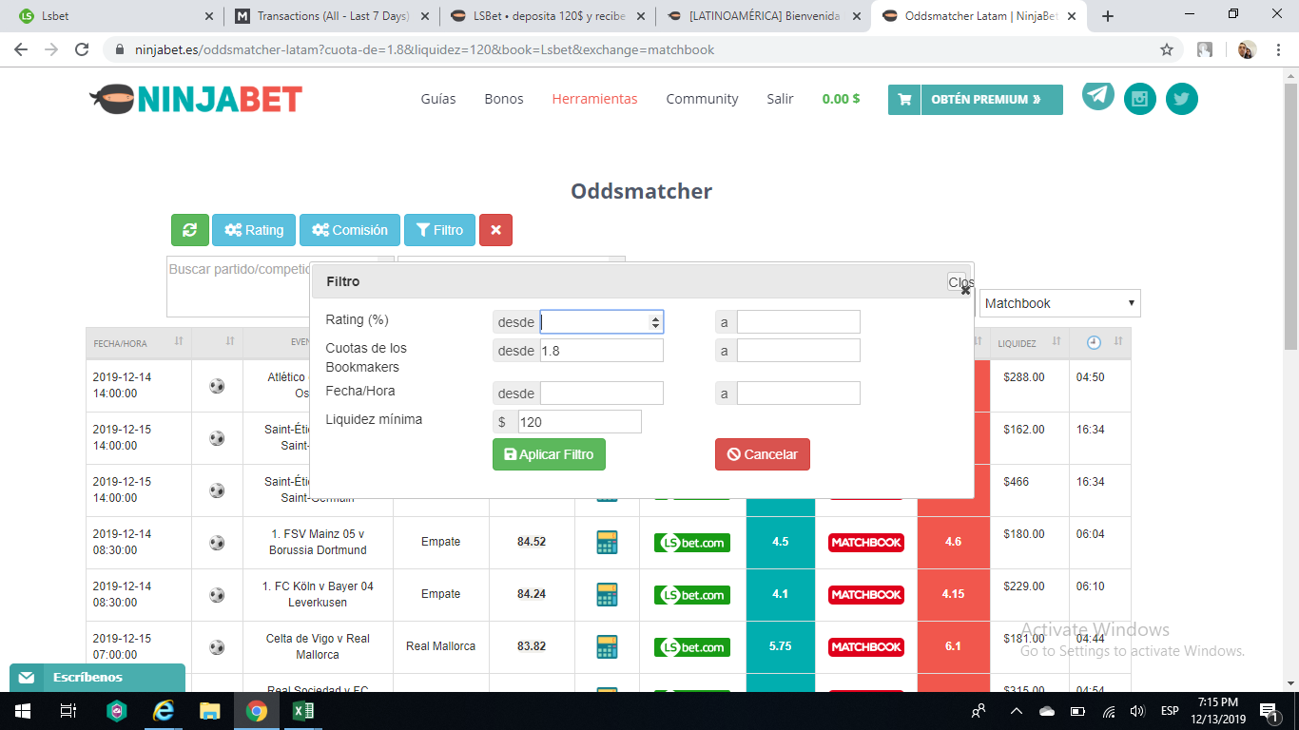
Task: Open calculator for FSV Mainz 05 row
Action: point(607,543)
